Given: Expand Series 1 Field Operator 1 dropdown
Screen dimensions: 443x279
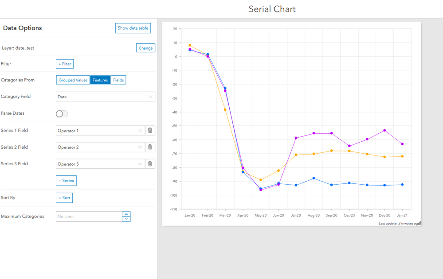Looking at the screenshot, I should 100,131.
